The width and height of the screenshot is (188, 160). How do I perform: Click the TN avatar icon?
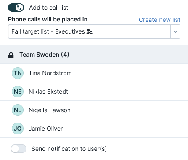coord(18,73)
